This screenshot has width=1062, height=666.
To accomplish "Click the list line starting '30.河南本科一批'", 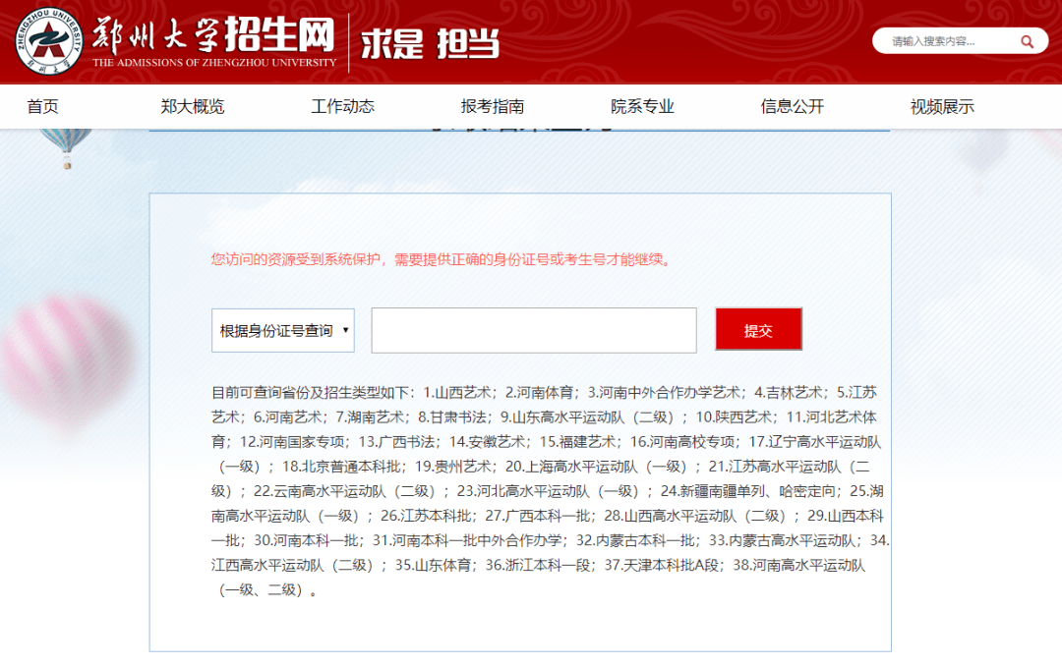I will pos(550,540).
